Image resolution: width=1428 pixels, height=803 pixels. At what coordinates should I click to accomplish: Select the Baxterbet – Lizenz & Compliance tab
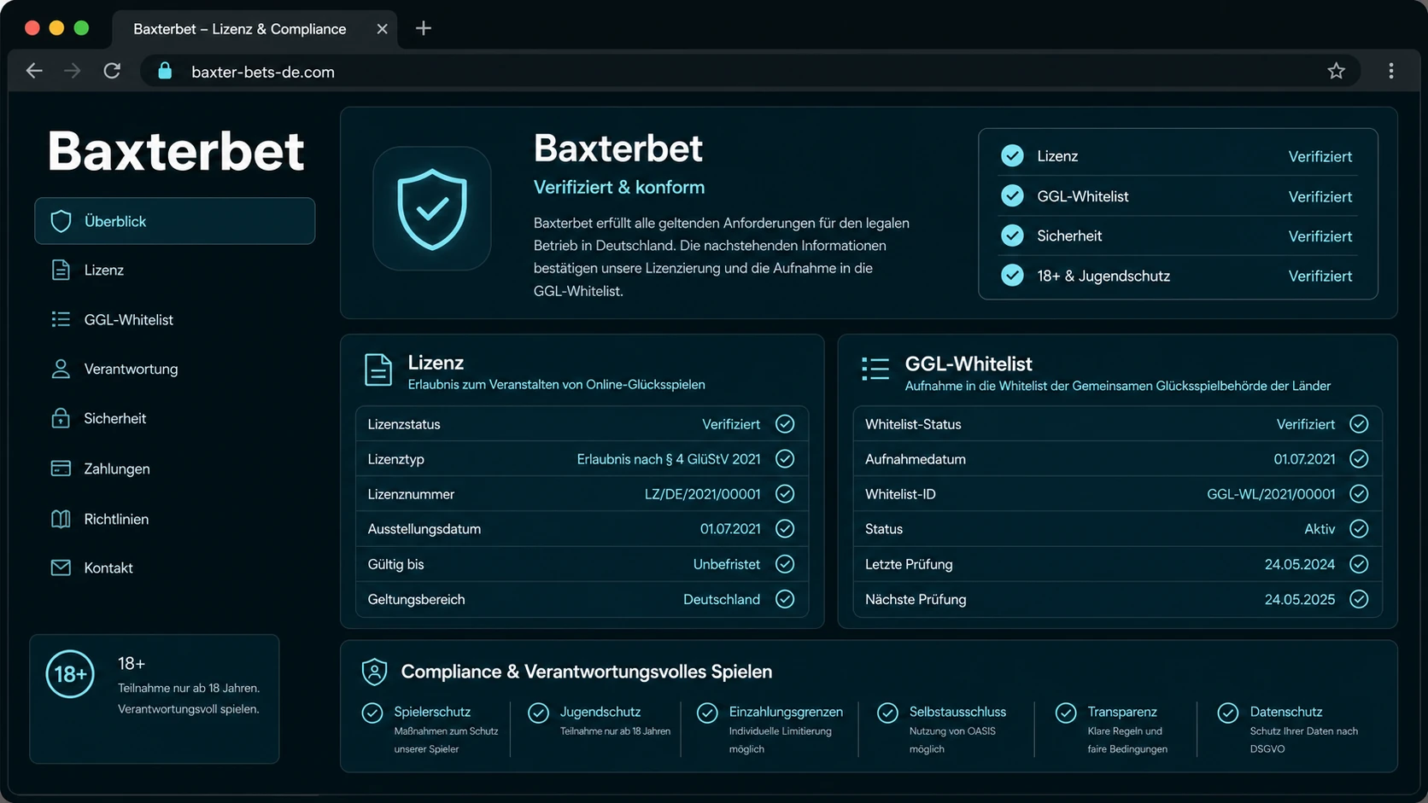coord(255,29)
